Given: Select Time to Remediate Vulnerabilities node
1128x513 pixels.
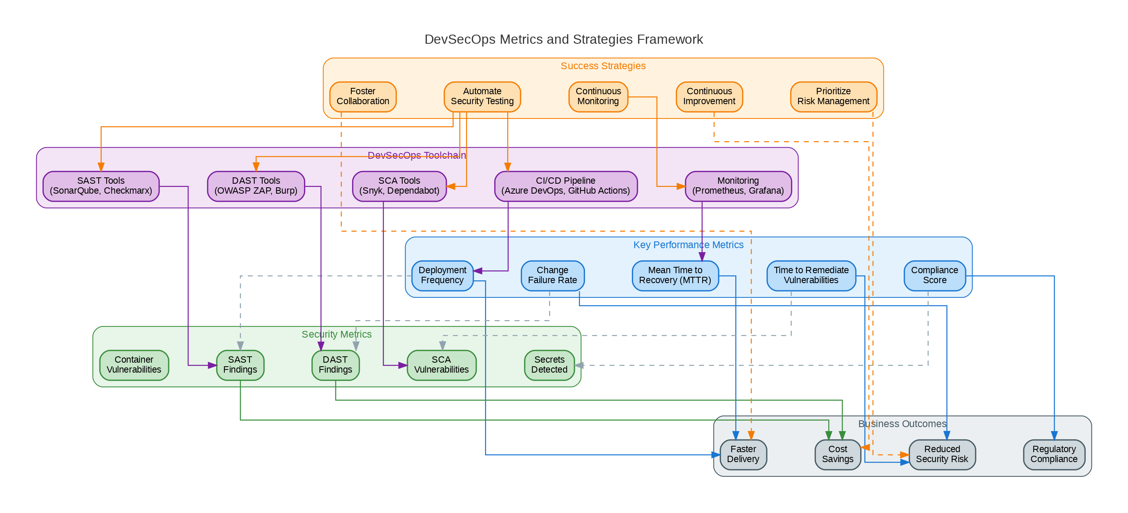Looking at the screenshot, I should (x=811, y=275).
